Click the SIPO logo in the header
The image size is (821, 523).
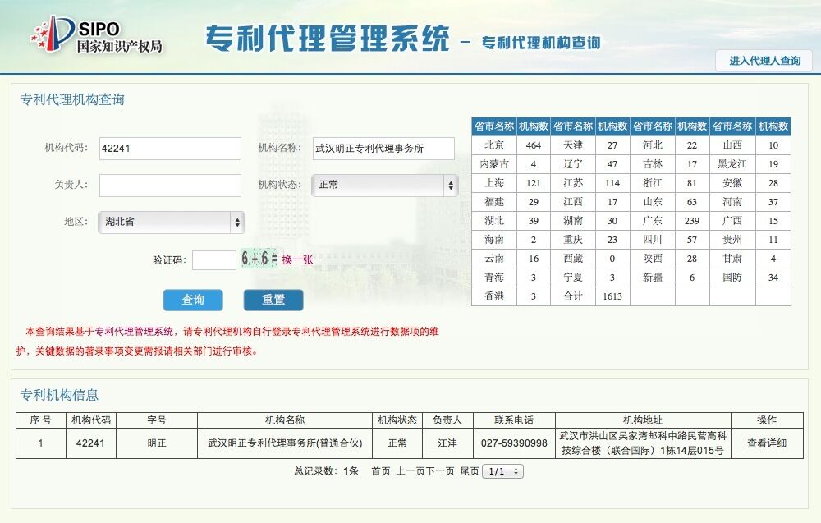[x=96, y=34]
